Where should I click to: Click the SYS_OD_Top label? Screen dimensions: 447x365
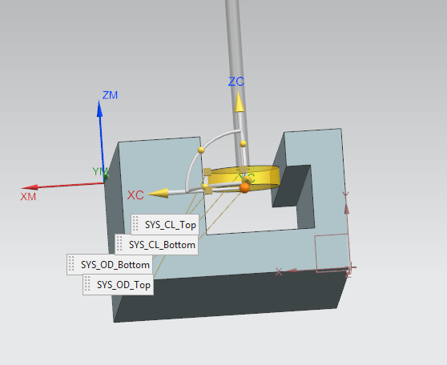pos(118,285)
